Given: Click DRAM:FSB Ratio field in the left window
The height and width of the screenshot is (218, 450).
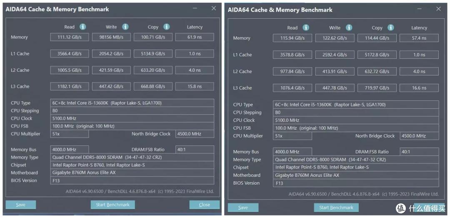Looking at the screenshot, I should tap(195, 149).
